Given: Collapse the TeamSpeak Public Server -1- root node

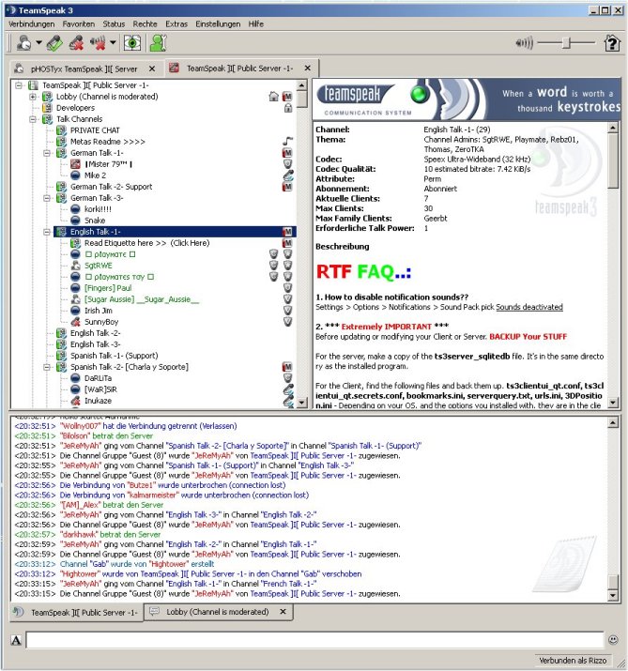Looking at the screenshot, I should click(x=19, y=85).
